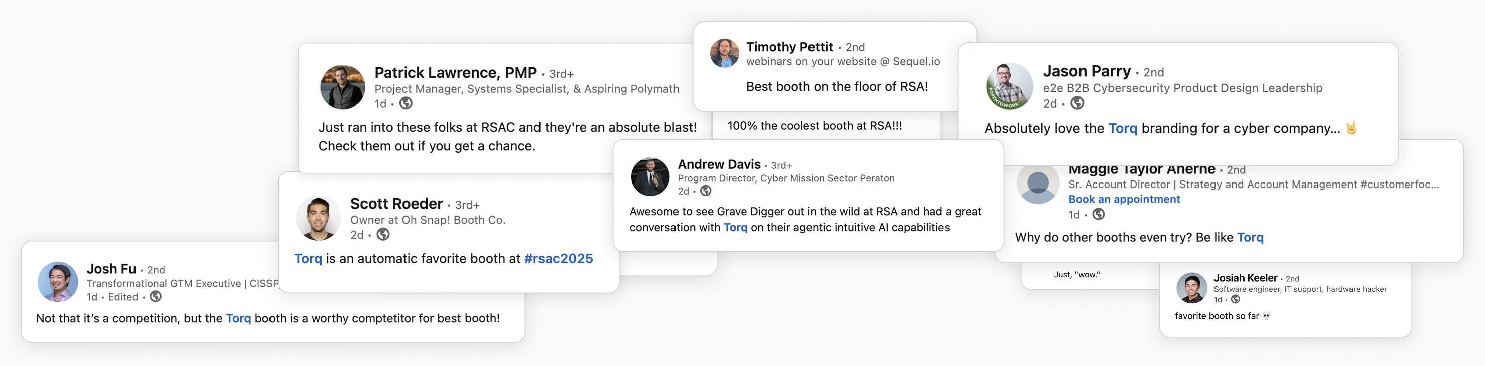Click public globe icon on Josh Fu's post

(x=156, y=296)
